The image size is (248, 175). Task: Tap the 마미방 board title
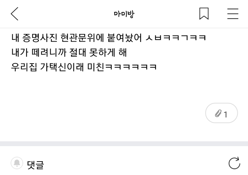coord(124,14)
